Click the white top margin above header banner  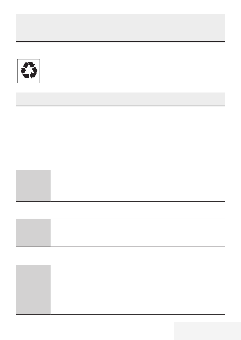[120, 7]
